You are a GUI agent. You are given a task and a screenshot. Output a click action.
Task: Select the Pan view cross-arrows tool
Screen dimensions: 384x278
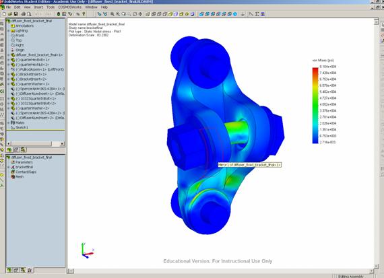point(140,14)
